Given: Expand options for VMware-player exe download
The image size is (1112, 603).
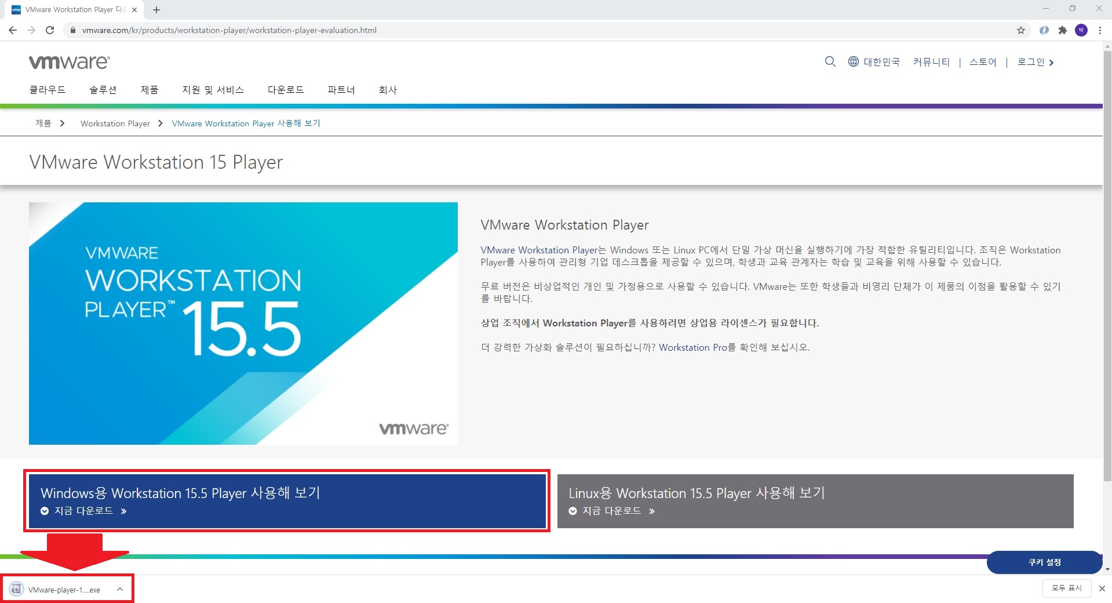Looking at the screenshot, I should (119, 589).
